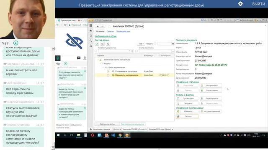
Task: Click the Элемент column header
Action: [119, 55]
